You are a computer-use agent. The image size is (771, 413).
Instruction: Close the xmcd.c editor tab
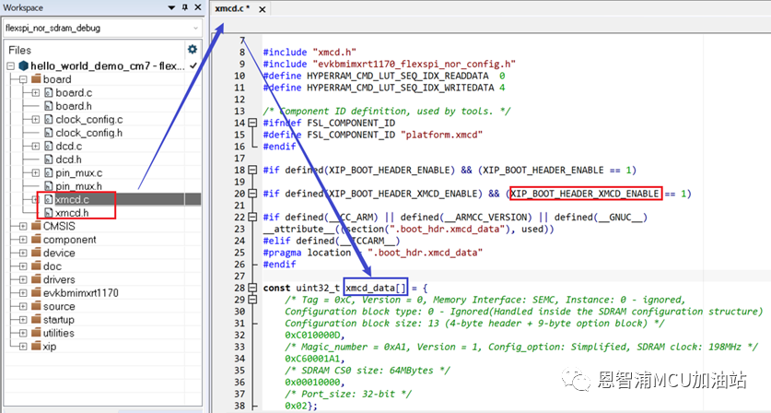tap(263, 9)
